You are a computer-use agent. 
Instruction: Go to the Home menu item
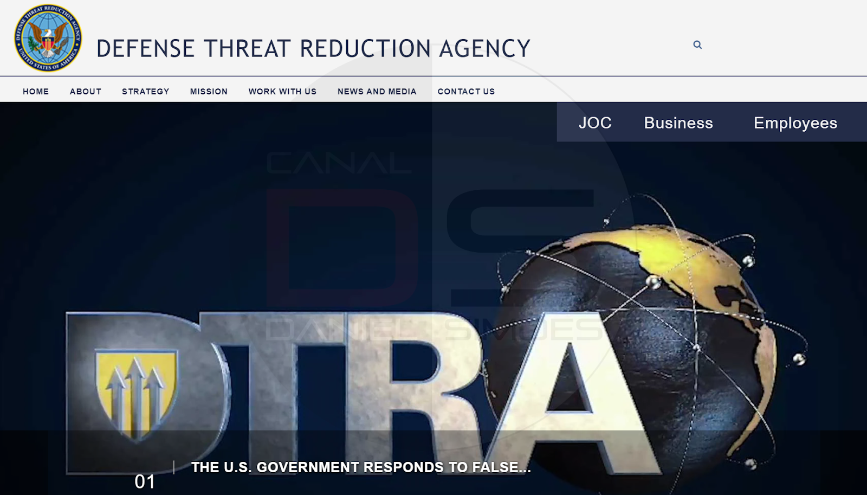36,92
